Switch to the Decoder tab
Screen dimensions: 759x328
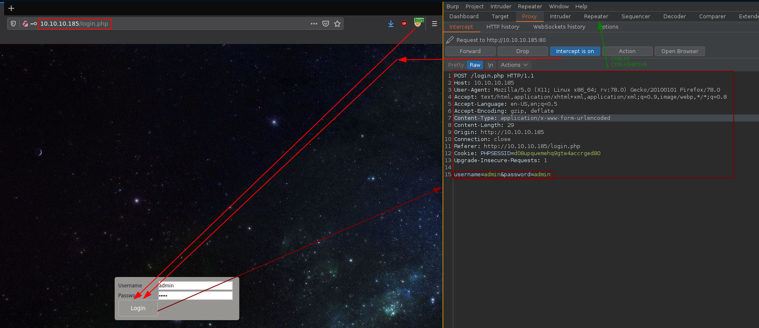click(674, 16)
